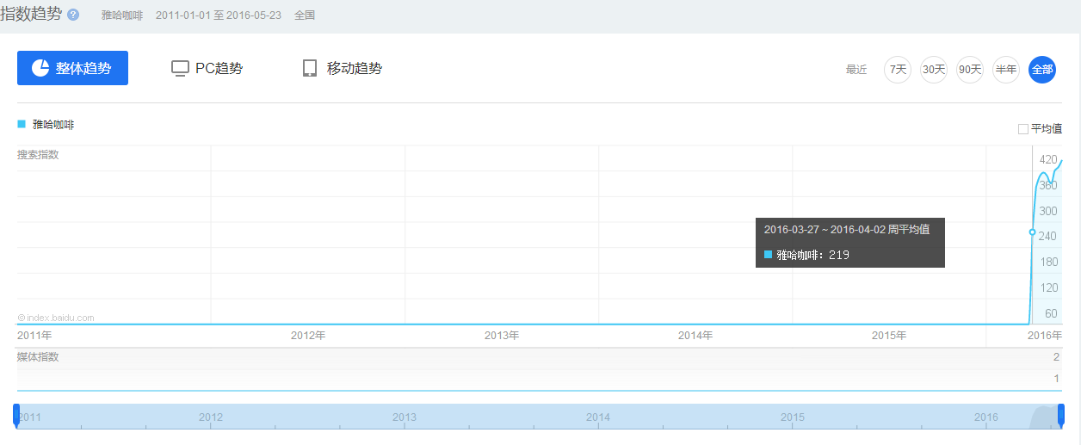Click the 2013 mark on the timeline bar
The image size is (1081, 445).
[405, 417]
